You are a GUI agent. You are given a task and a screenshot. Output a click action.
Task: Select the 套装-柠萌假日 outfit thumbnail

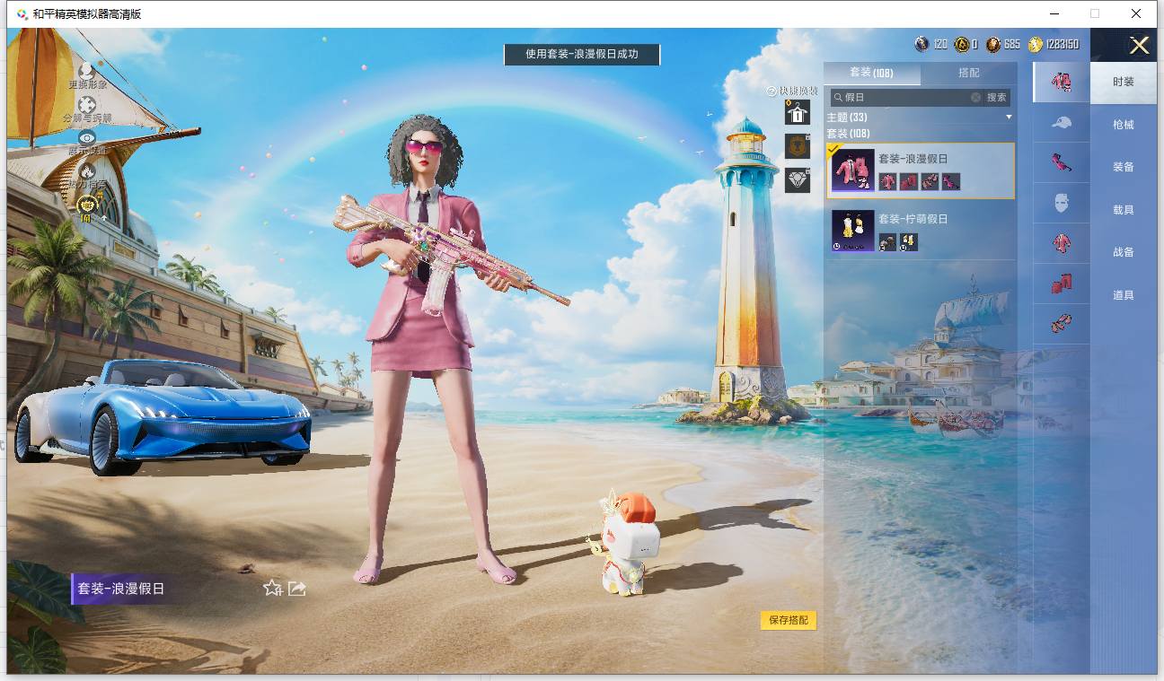(x=853, y=231)
